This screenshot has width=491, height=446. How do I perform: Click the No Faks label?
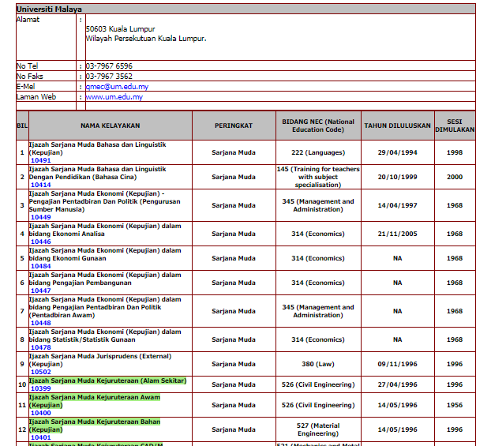30,77
